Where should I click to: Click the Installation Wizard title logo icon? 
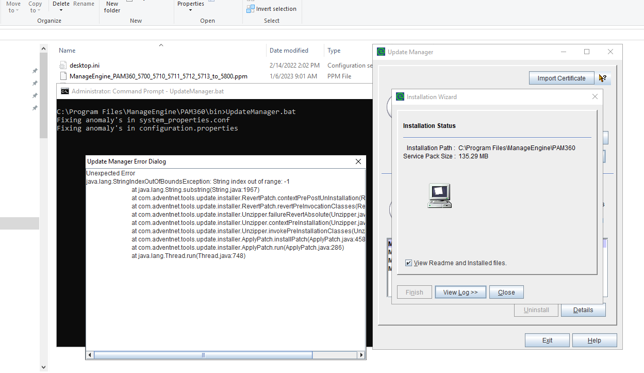(x=400, y=96)
